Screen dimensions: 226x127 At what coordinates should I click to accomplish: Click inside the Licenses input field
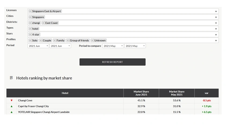coord(134,11)
